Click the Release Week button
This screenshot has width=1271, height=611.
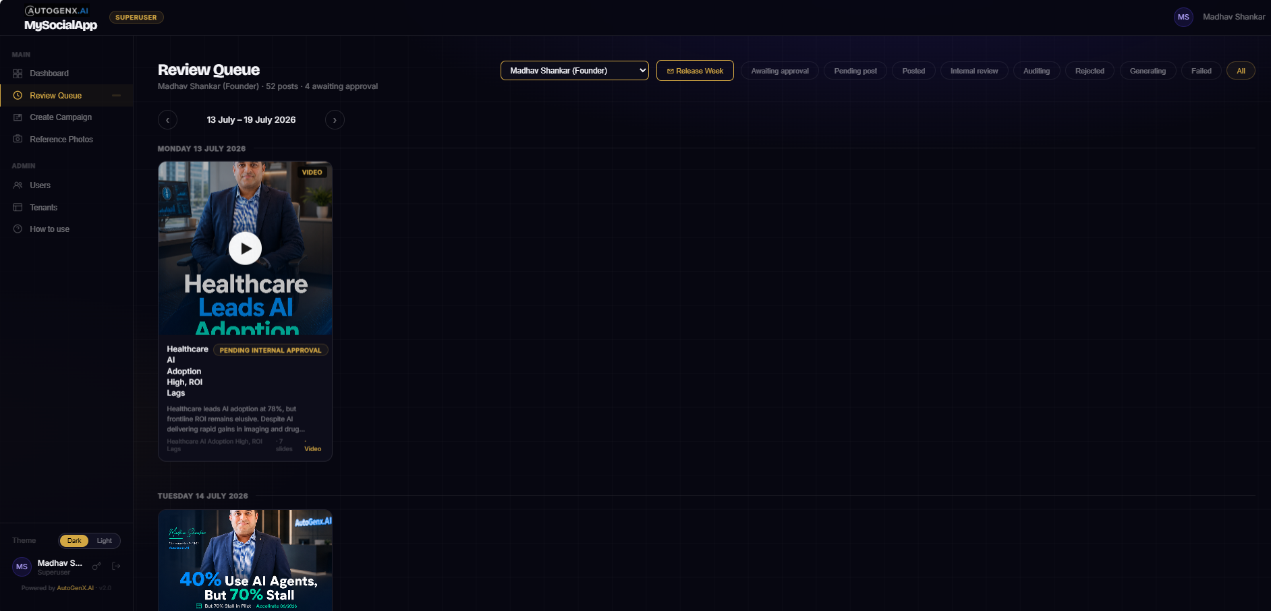[x=695, y=71]
